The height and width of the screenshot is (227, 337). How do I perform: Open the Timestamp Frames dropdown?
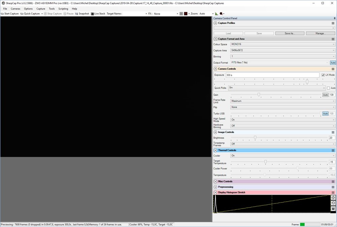pyautogui.click(x=283, y=144)
